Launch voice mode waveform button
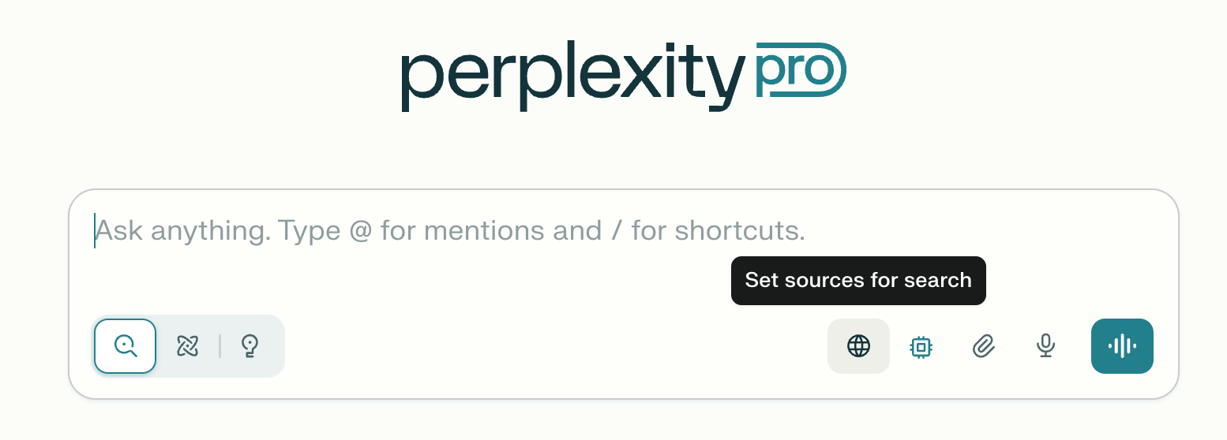1227x440 pixels. [1122, 346]
